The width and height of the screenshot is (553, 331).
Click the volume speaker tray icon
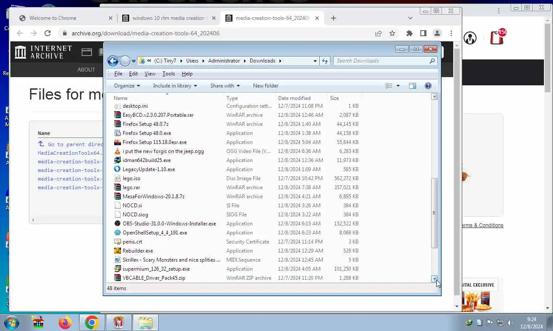510,322
